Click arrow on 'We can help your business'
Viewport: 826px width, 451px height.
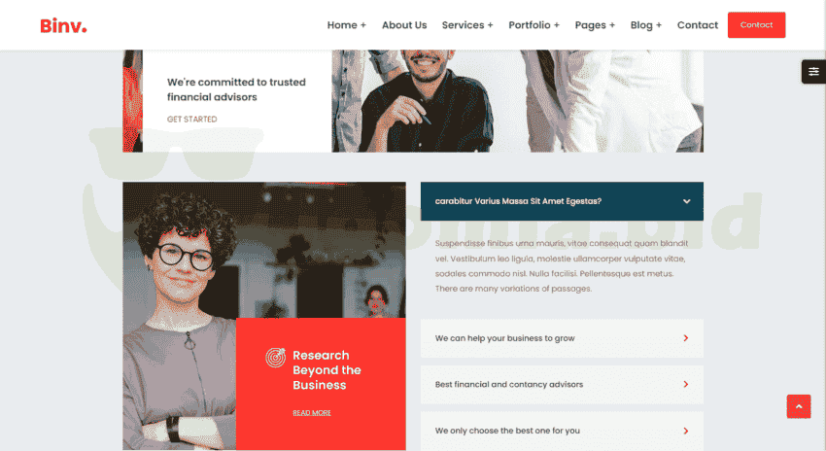(x=686, y=338)
